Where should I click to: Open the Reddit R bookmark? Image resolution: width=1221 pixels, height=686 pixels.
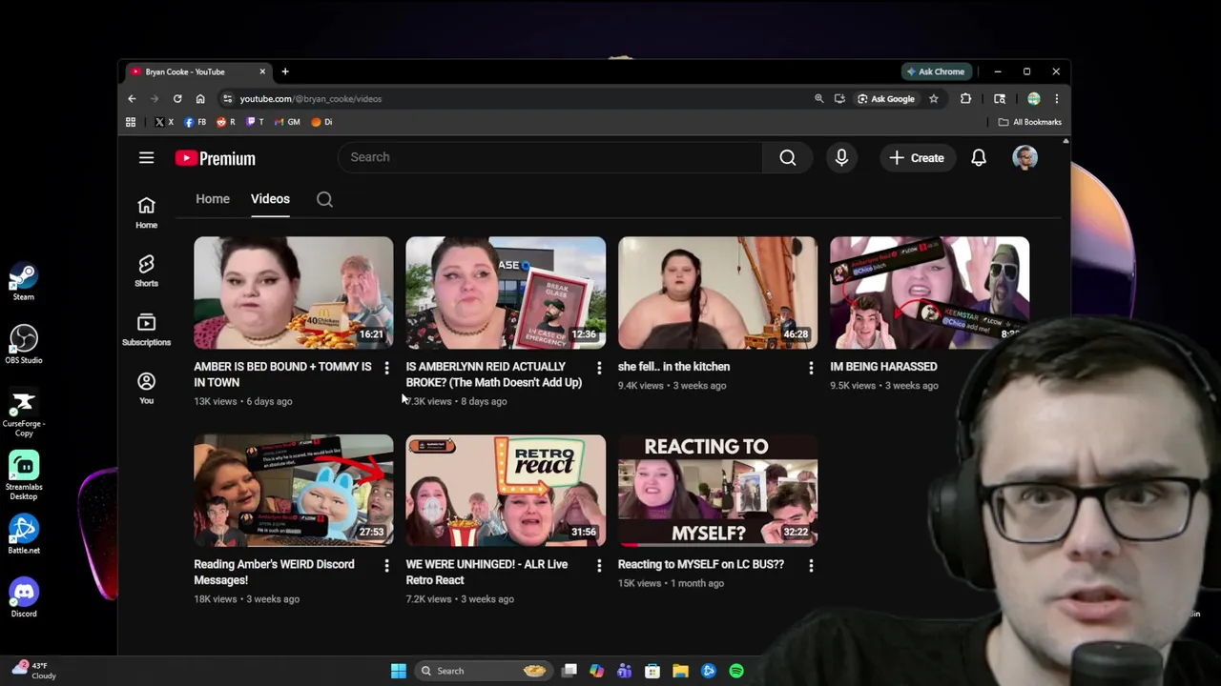point(225,122)
